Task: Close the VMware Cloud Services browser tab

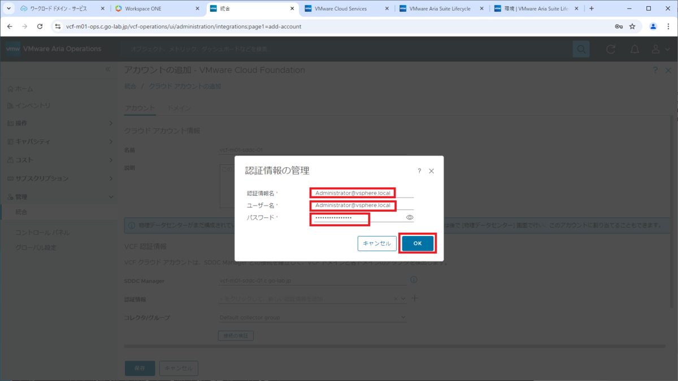Action: click(388, 8)
